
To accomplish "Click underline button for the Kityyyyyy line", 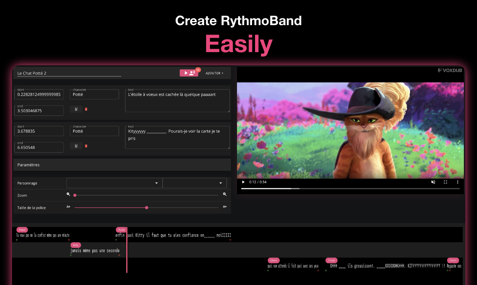I will click(x=76, y=146).
